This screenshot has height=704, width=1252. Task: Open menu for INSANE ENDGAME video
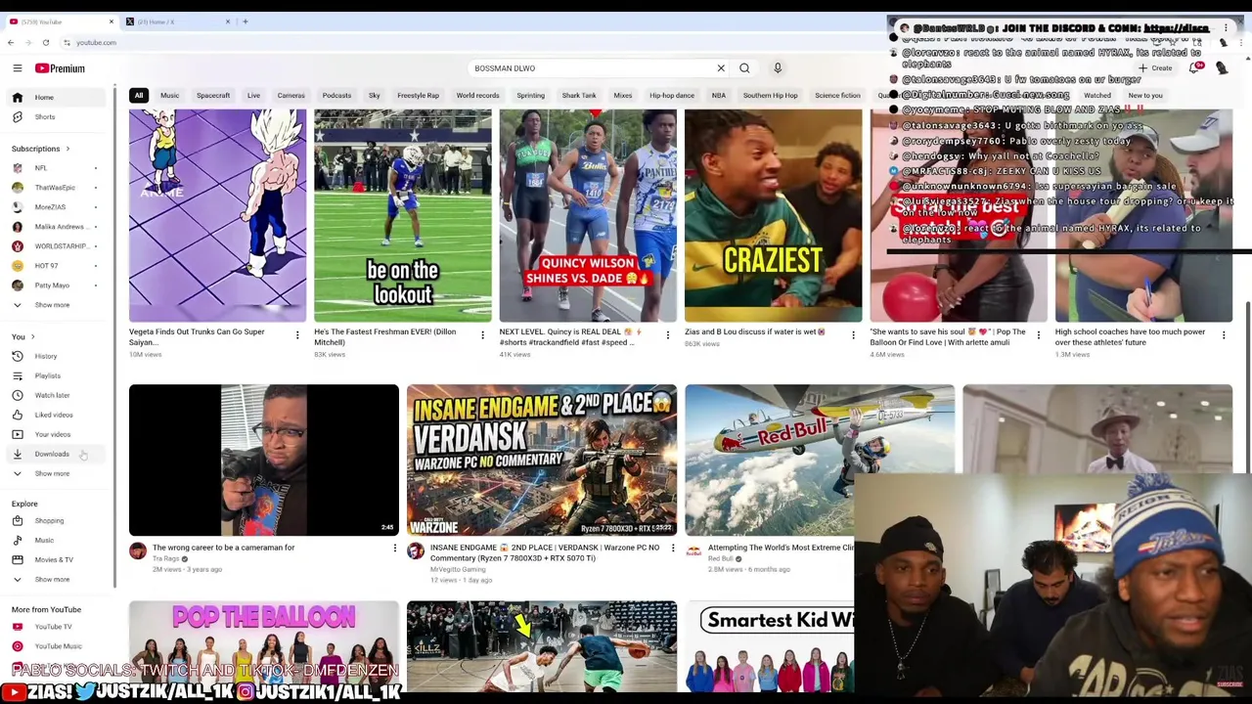point(673,549)
